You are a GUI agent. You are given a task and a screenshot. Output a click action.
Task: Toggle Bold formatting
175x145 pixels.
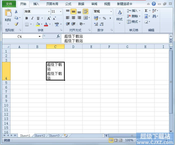pos(26,18)
